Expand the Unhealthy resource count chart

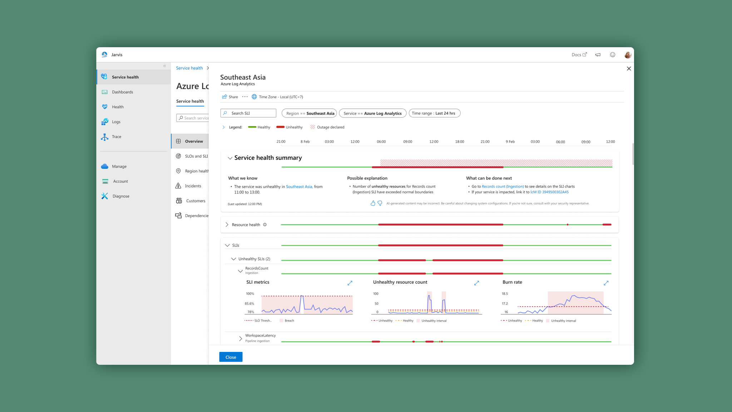click(476, 283)
